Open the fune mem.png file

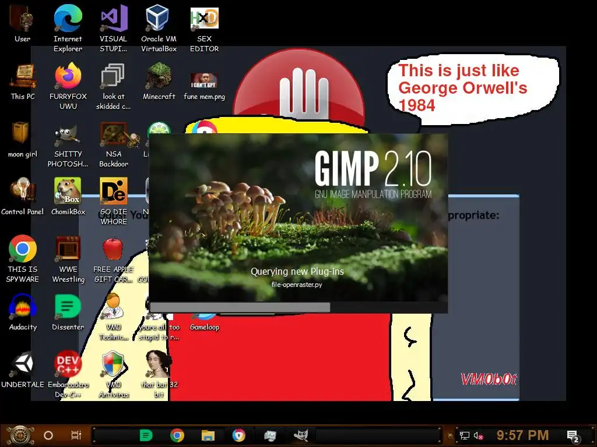(x=205, y=86)
